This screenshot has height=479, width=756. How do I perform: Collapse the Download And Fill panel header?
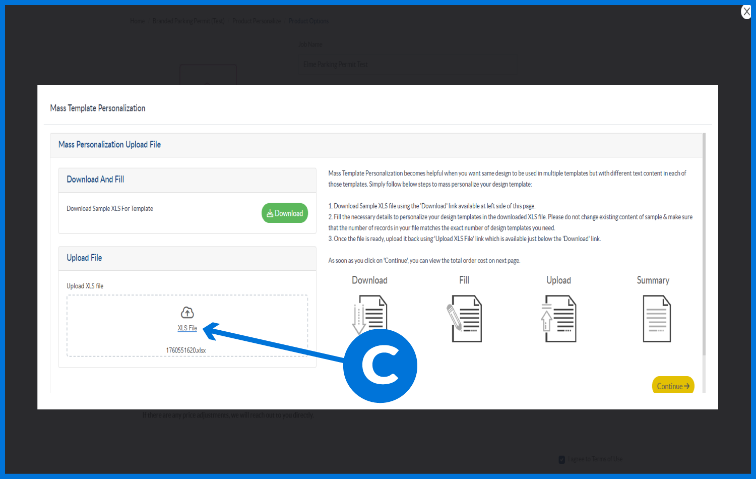(x=187, y=179)
